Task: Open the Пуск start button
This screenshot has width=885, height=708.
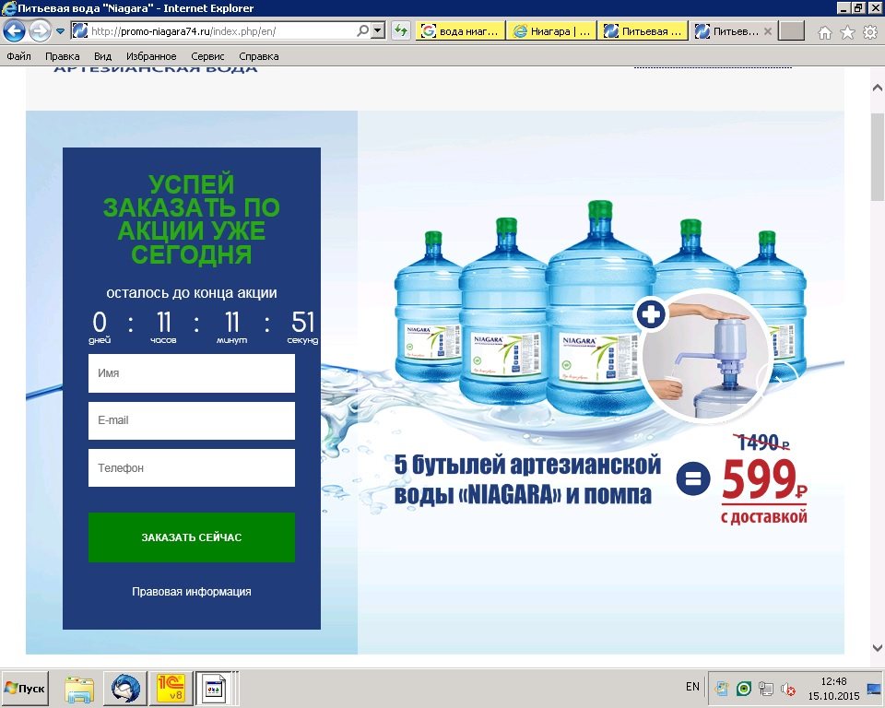Action: pyautogui.click(x=25, y=689)
